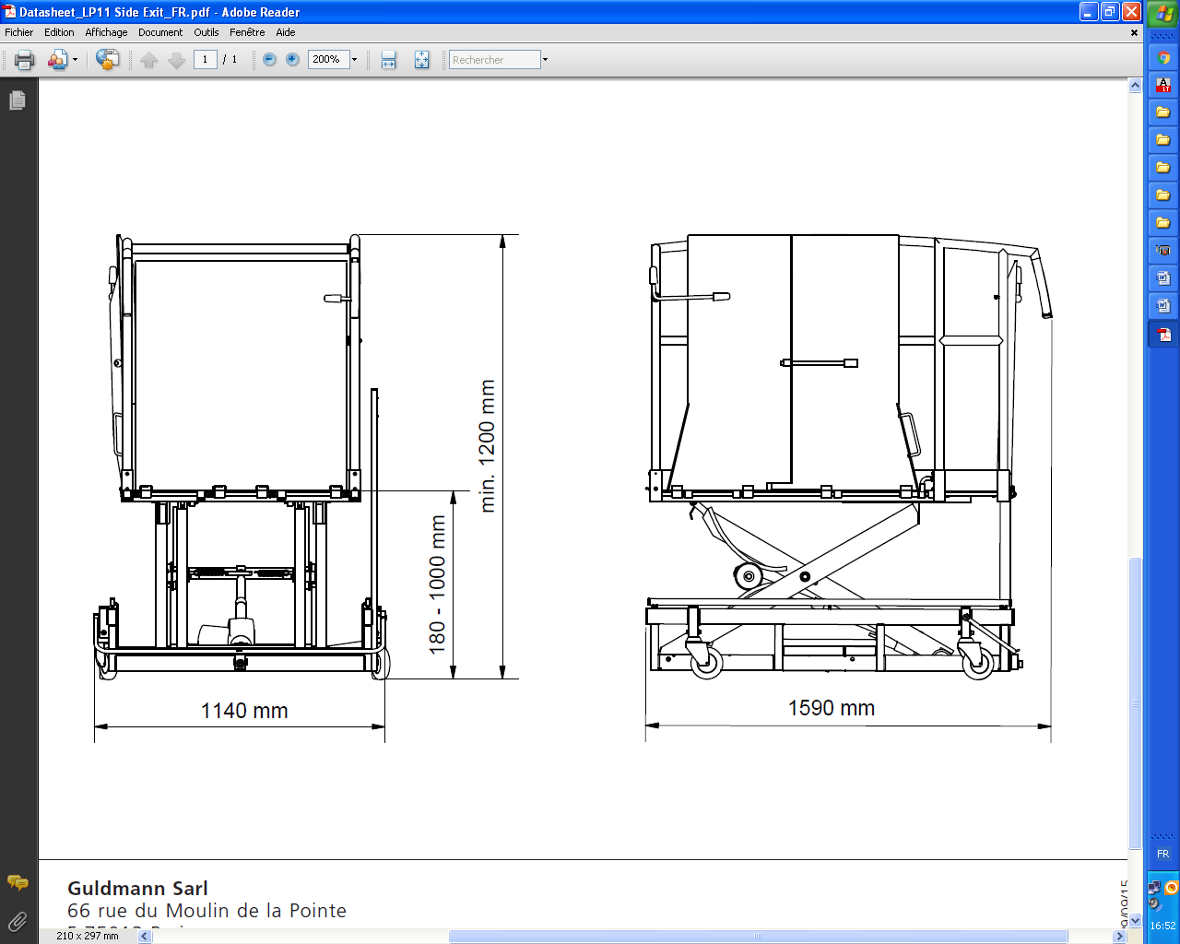Click the fit full page icon
Image resolution: width=1180 pixels, height=944 pixels.
click(x=421, y=60)
